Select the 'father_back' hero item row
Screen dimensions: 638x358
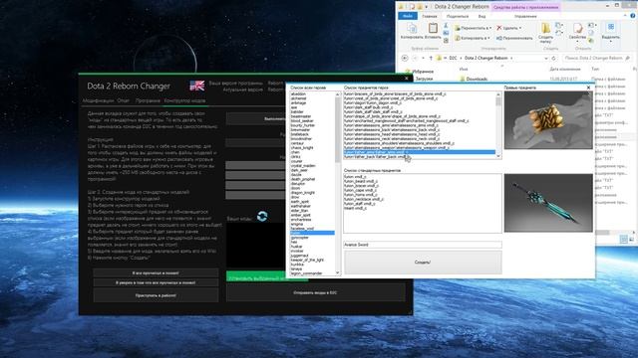(420, 157)
